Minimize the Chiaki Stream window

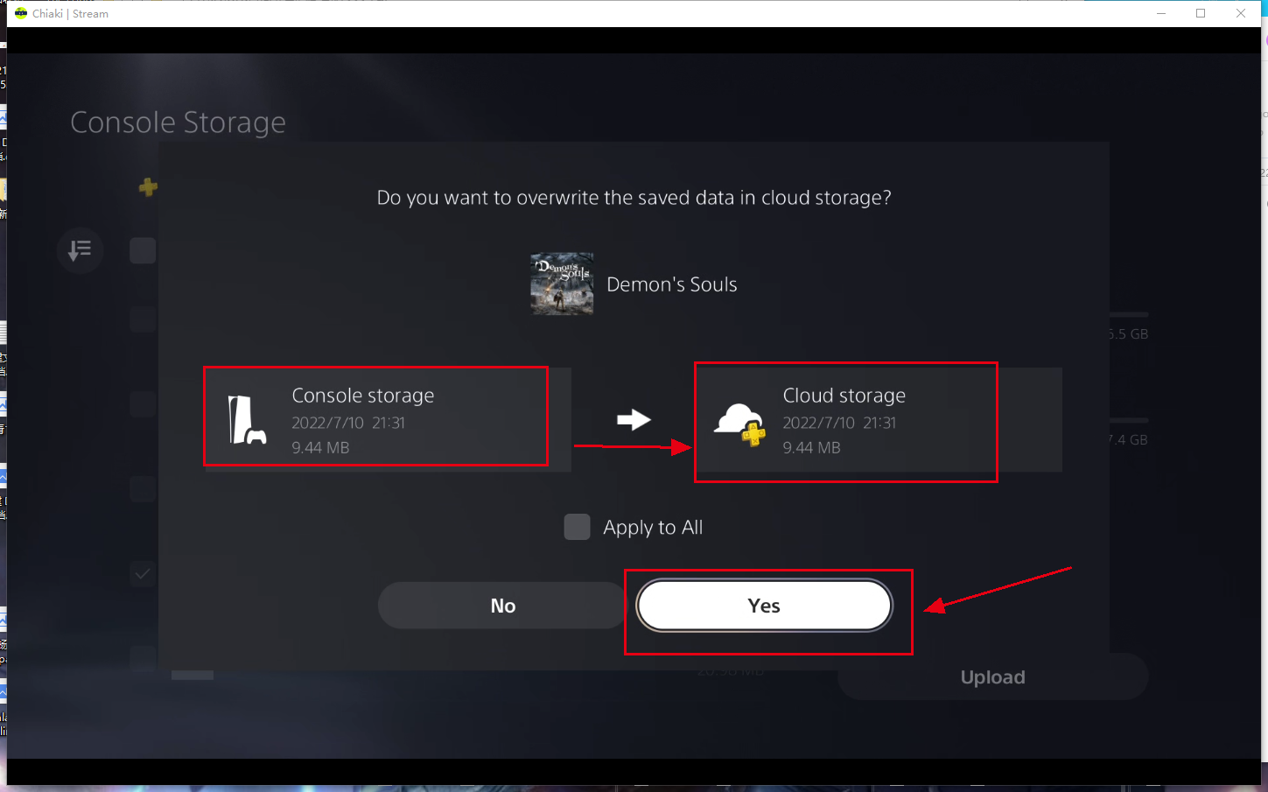click(1161, 13)
